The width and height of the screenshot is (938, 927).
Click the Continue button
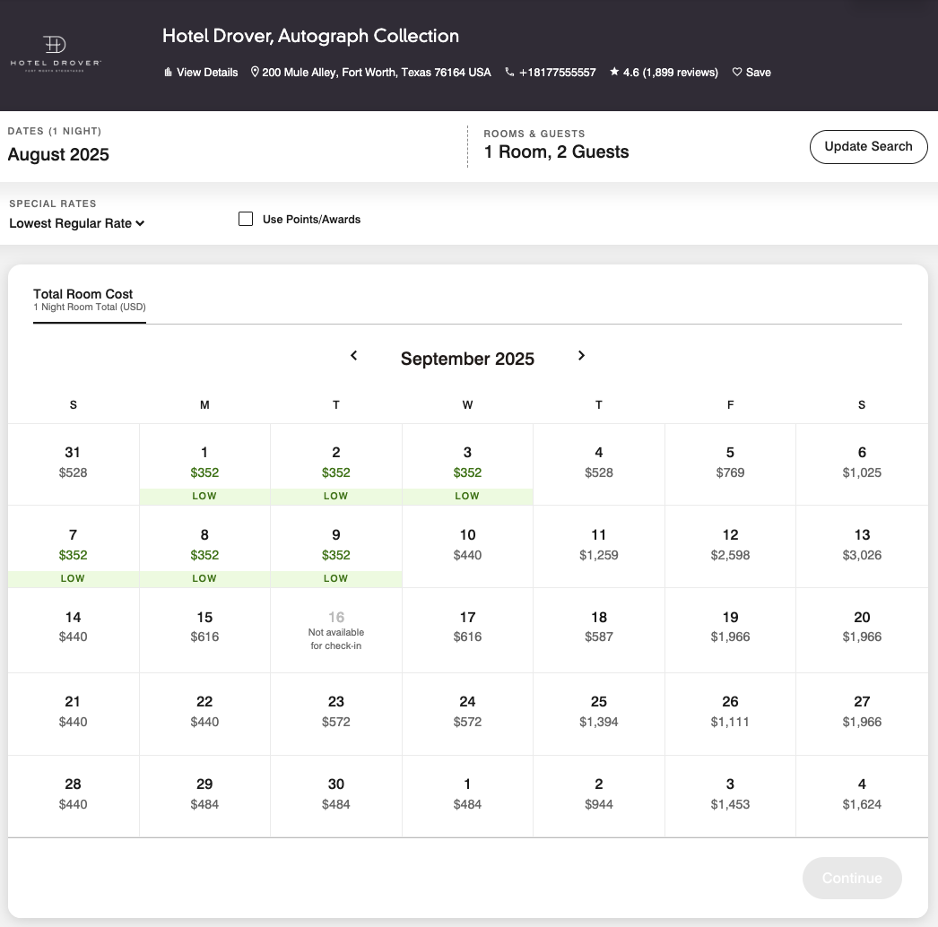click(x=852, y=878)
